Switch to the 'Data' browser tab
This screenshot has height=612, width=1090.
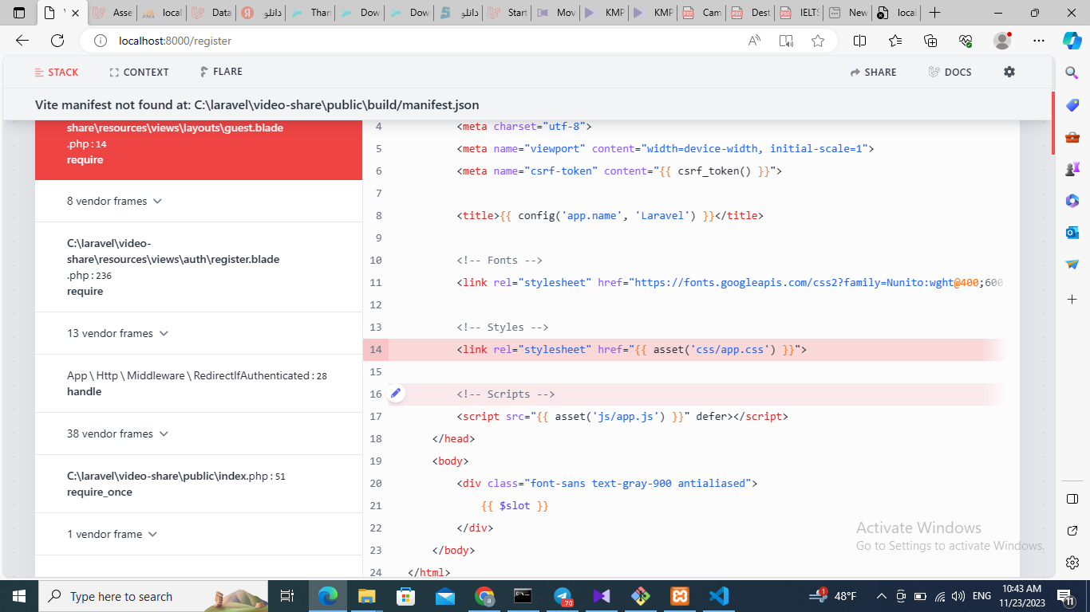pyautogui.click(x=211, y=13)
